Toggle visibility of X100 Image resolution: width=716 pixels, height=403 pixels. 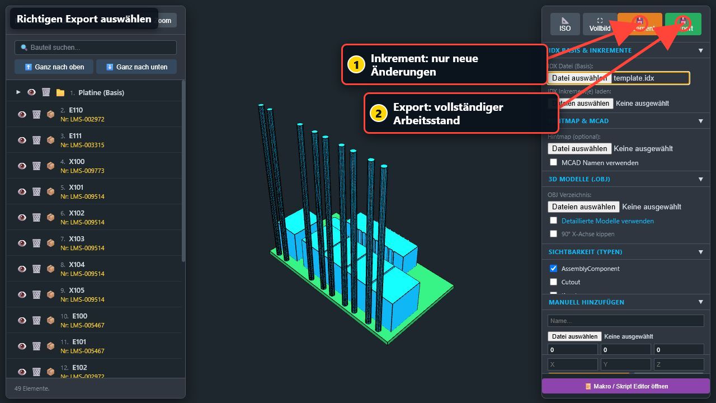click(22, 166)
